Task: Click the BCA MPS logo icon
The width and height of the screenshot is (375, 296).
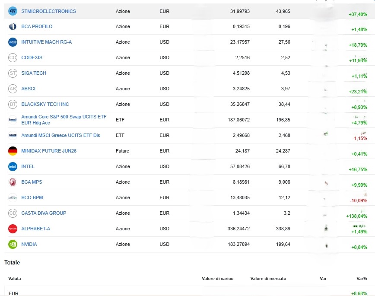Action: pos(13,182)
